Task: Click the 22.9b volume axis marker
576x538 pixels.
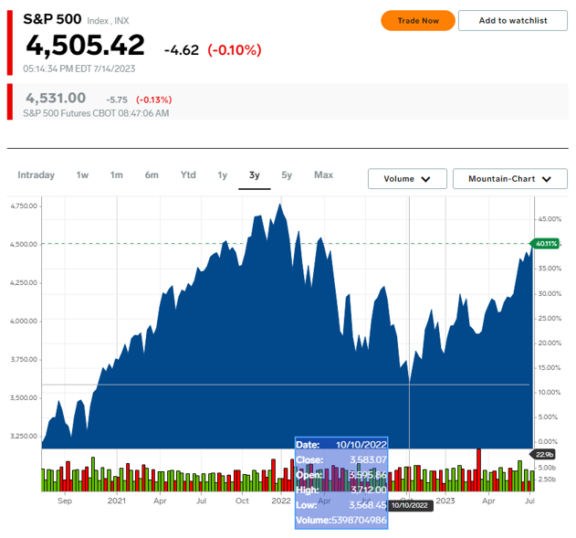Action: 543,455
